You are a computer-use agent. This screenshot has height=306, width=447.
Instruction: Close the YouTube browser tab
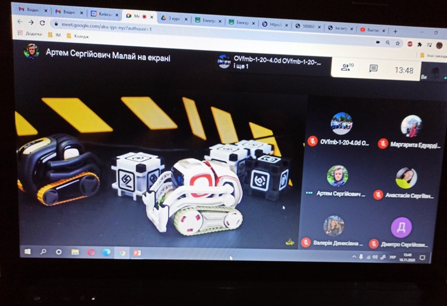click(x=384, y=30)
